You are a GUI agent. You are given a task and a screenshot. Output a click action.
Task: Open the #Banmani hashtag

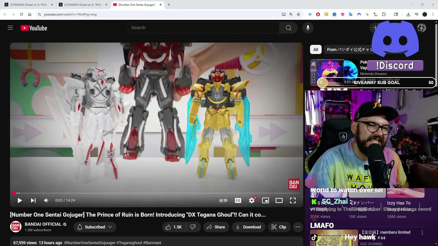[152, 243]
